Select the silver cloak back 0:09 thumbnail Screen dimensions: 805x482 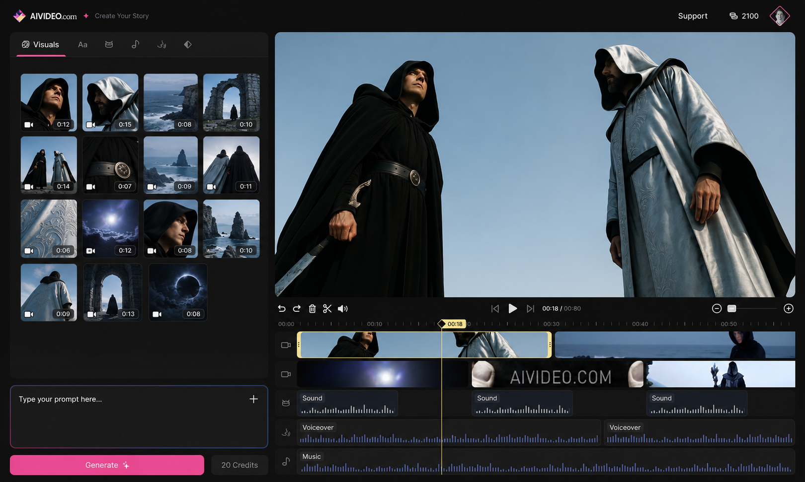[x=49, y=292]
